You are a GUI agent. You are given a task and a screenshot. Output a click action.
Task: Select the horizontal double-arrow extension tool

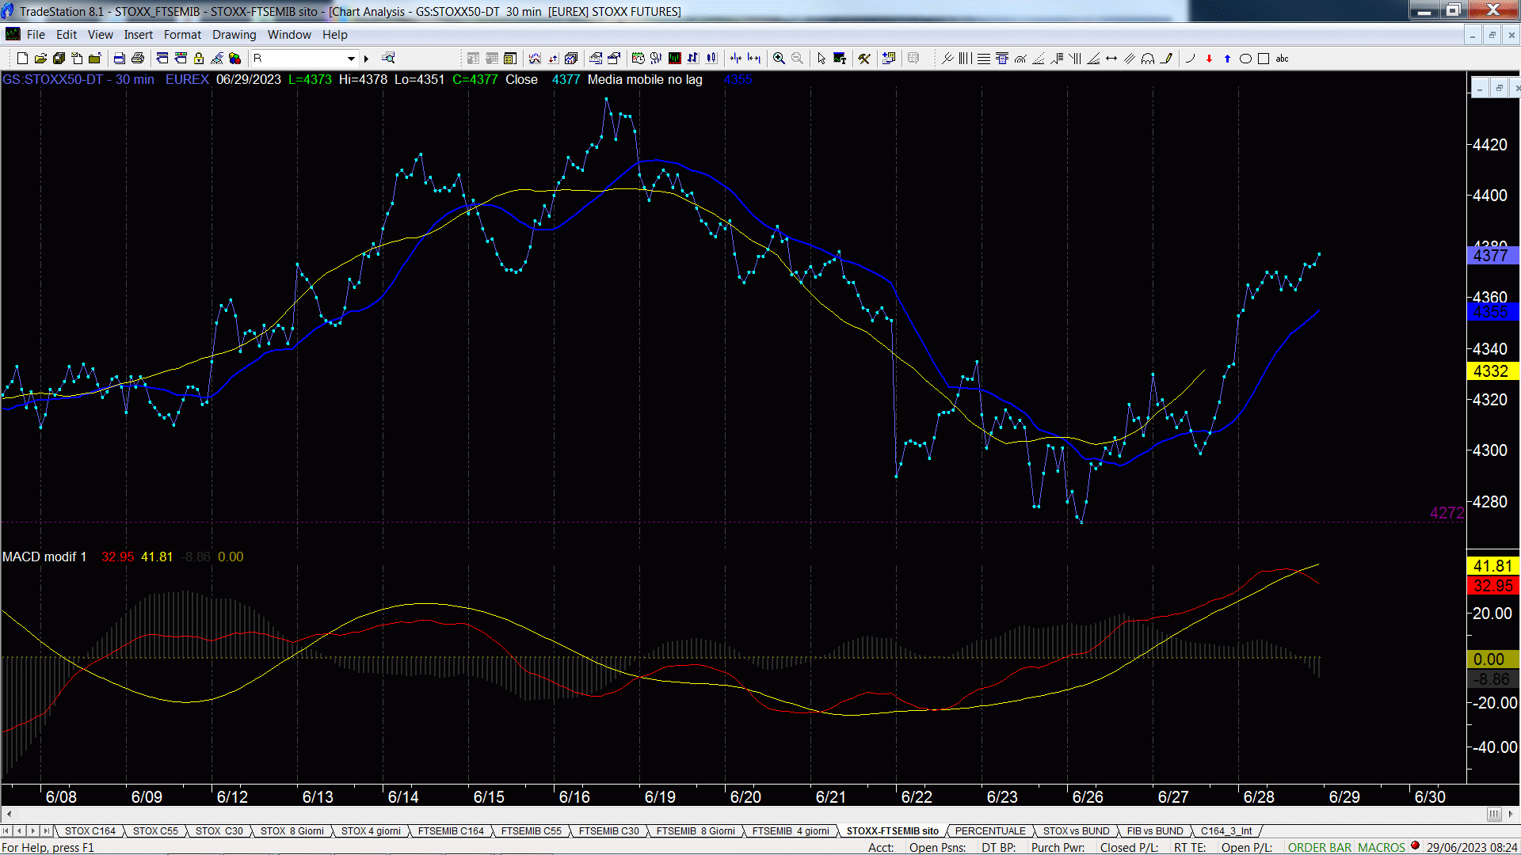pos(1111,59)
